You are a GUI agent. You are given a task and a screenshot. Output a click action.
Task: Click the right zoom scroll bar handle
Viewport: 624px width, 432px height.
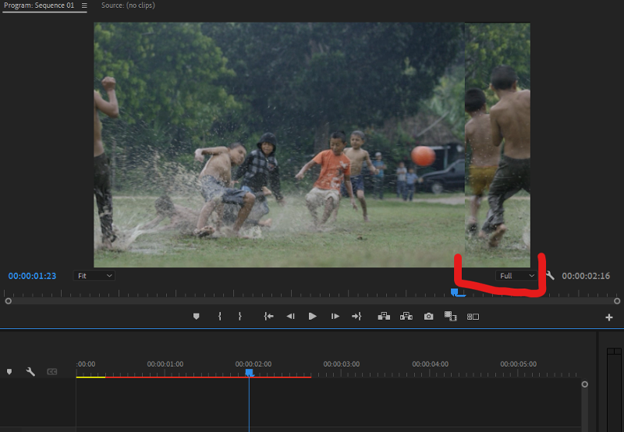pos(617,301)
